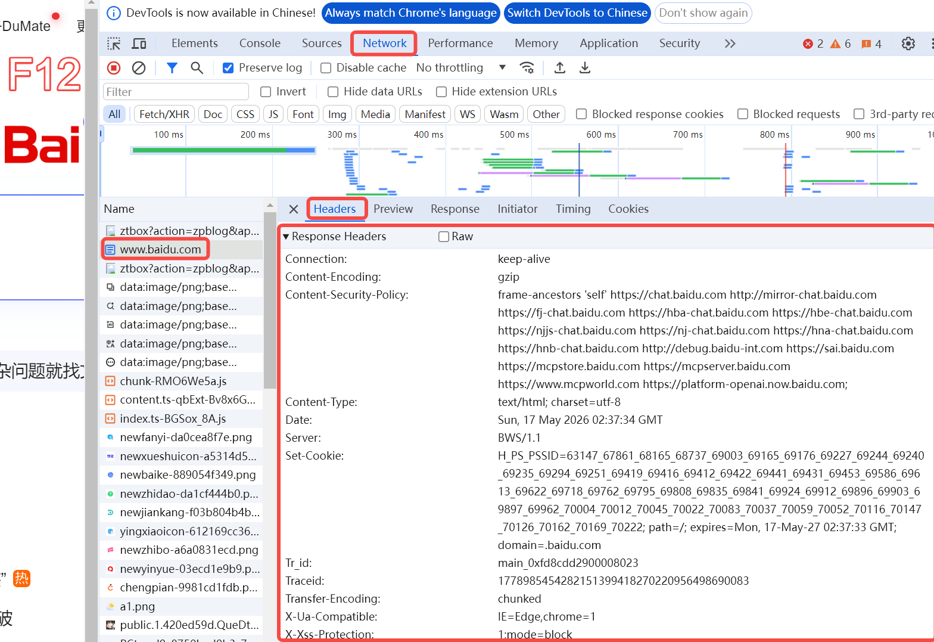Toggle the network filter funnel icon
This screenshot has height=642, width=934.
click(x=172, y=68)
